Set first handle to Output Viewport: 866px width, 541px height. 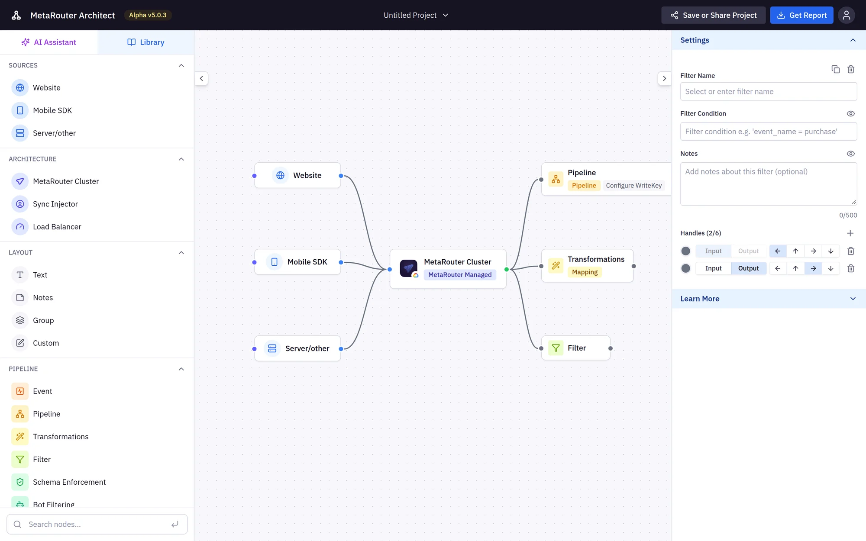pos(749,251)
